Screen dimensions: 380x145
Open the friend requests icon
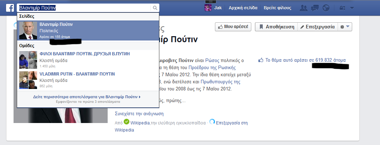click(304, 8)
